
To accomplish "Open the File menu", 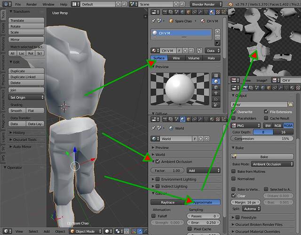I will (18, 4).
